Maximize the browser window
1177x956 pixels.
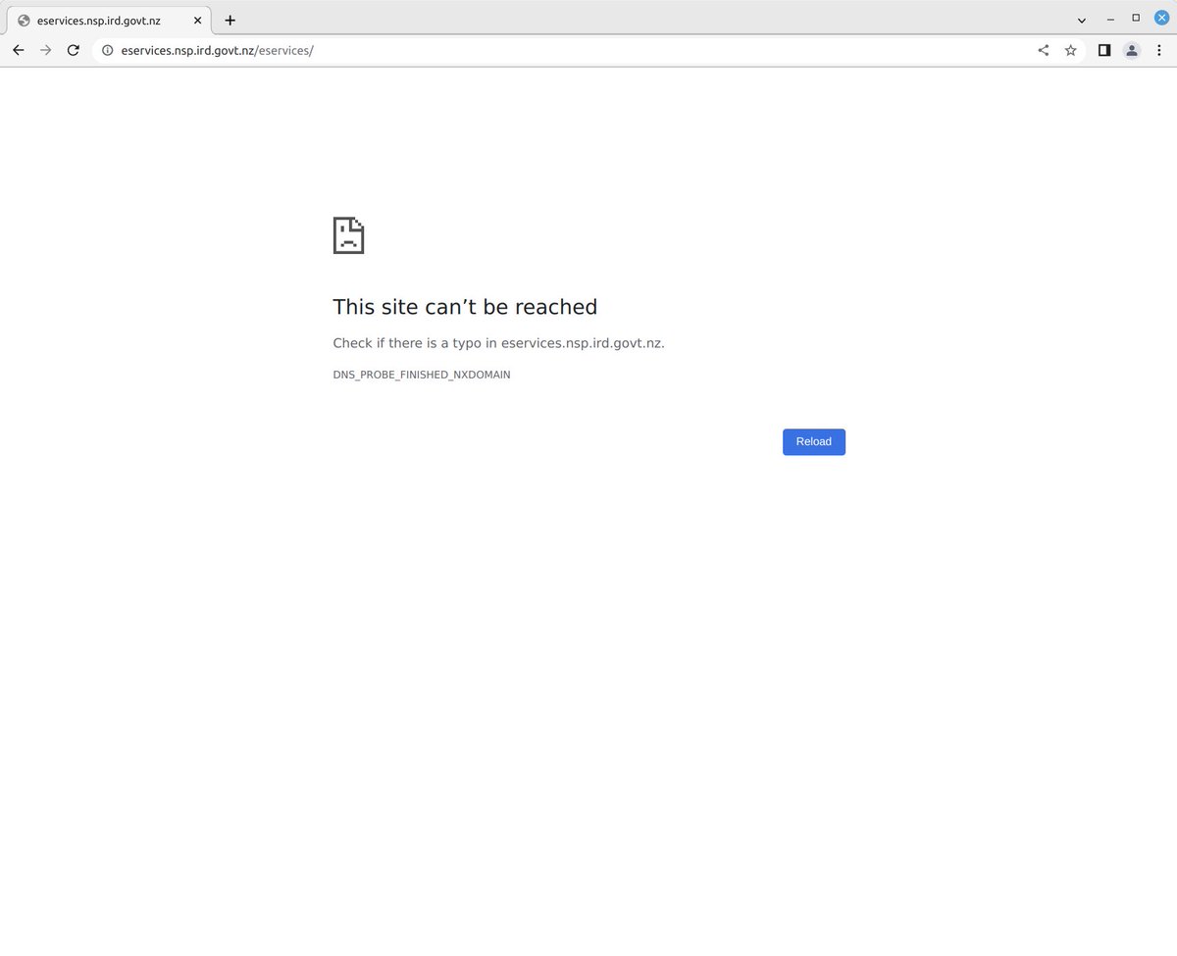[1136, 18]
